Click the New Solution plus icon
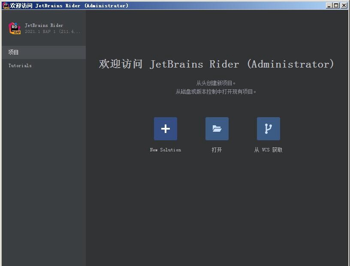Viewport: 350px width, 266px height. click(x=166, y=129)
